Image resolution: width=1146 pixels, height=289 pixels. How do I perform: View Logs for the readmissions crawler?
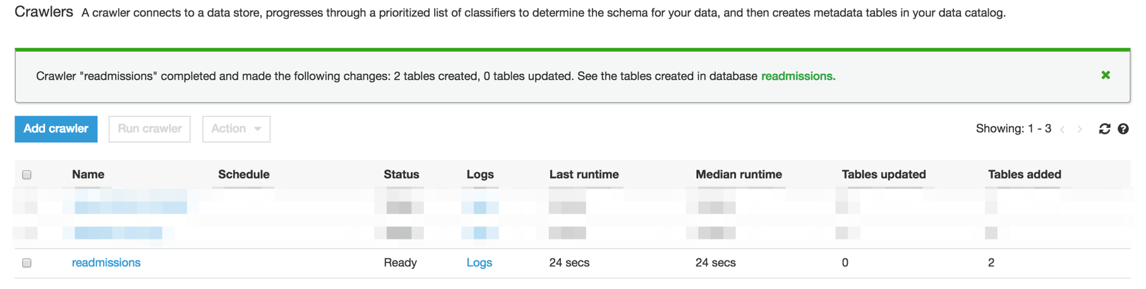click(x=479, y=262)
